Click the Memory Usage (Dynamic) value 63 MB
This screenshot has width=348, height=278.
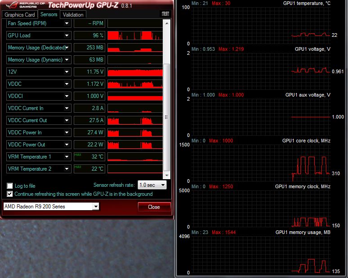pos(89,60)
